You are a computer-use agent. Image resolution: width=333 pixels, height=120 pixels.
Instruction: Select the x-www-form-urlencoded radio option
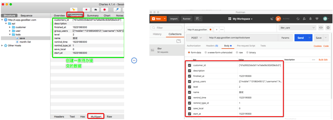[x=206, y=53]
